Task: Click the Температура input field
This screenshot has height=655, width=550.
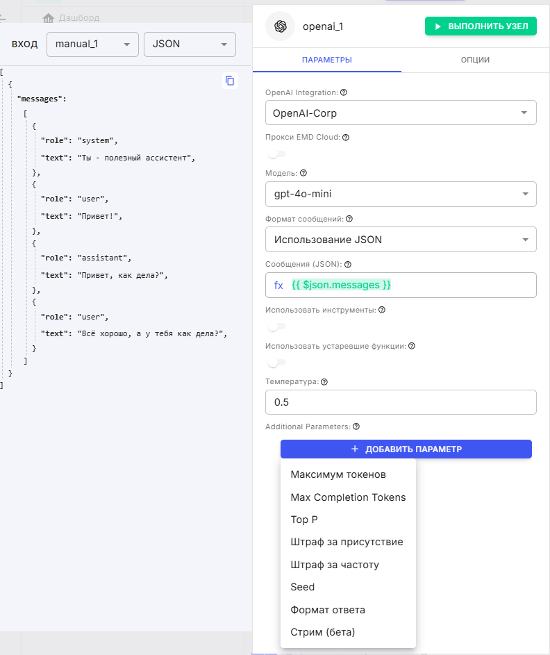Action: tap(401, 401)
